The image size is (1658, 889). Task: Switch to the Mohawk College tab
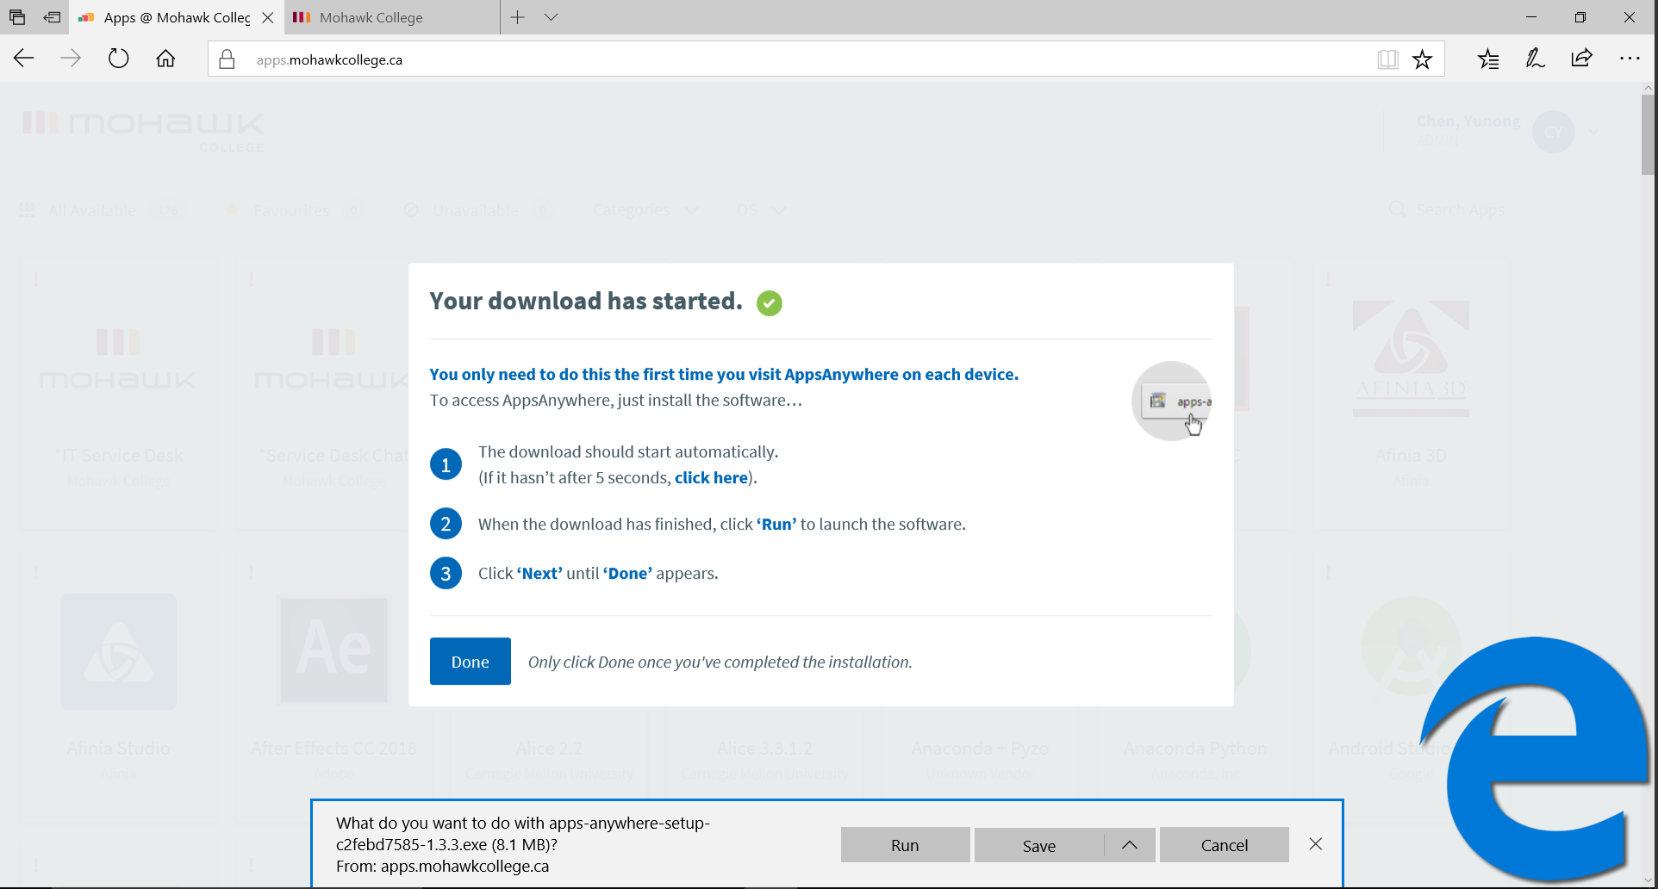371,17
